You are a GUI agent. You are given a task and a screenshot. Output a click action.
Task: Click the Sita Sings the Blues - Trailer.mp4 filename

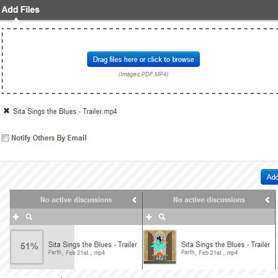coord(65,111)
